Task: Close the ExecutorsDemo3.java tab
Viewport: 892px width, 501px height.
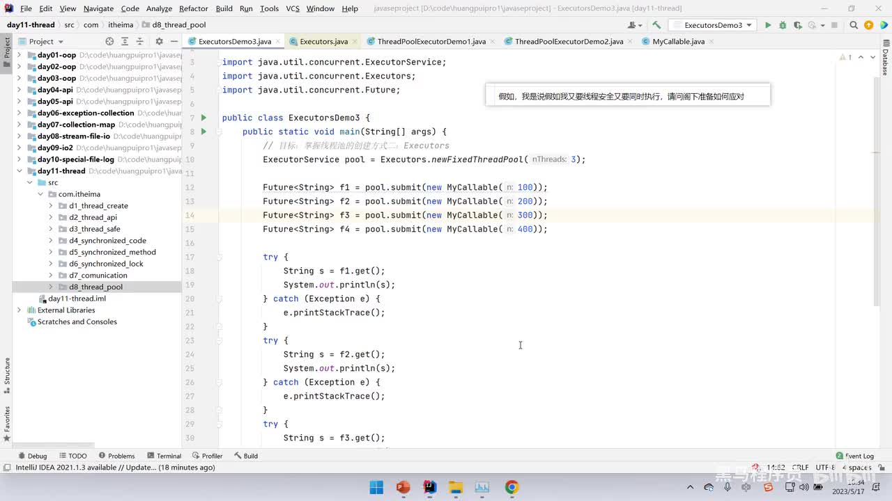Action: (277, 42)
